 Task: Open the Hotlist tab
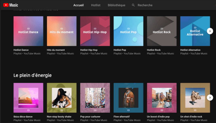[x=96, y=5]
